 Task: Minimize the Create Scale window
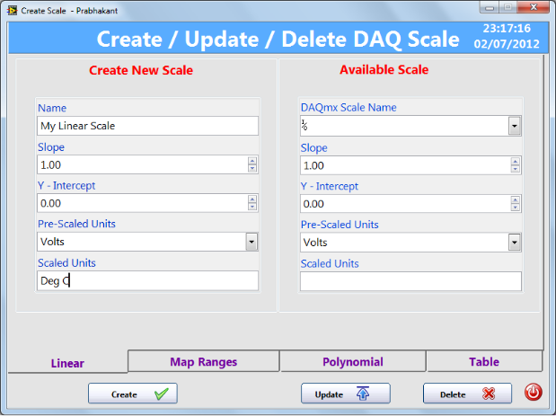pyautogui.click(x=490, y=7)
